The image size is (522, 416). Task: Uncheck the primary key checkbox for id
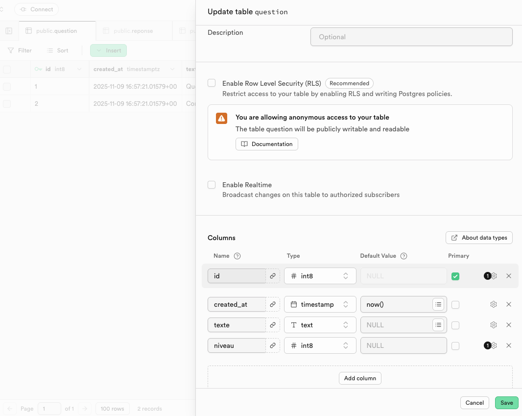[x=455, y=276]
